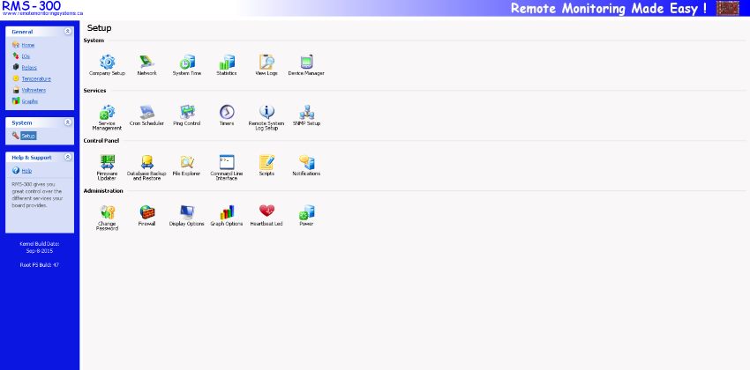The height and width of the screenshot is (370, 750).
Task: Select Setup in the System sidebar
Action: 27,136
